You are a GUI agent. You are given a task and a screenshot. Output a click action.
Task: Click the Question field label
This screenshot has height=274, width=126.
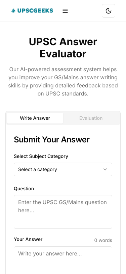point(24,189)
